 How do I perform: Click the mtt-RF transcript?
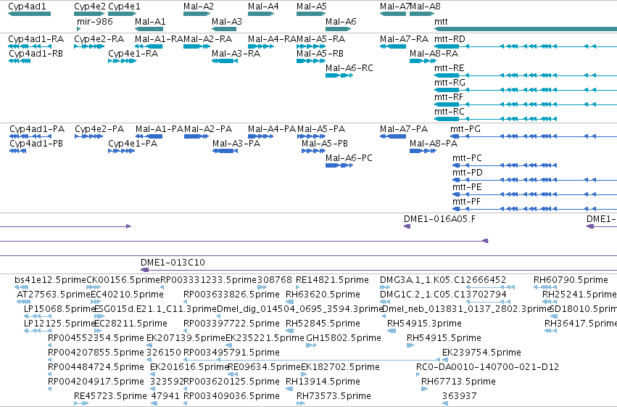point(526,104)
